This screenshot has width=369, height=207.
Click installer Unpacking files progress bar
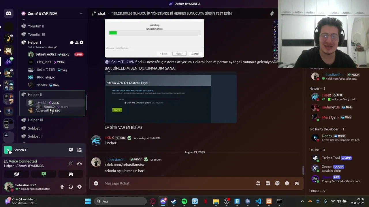pyautogui.click(x=155, y=33)
